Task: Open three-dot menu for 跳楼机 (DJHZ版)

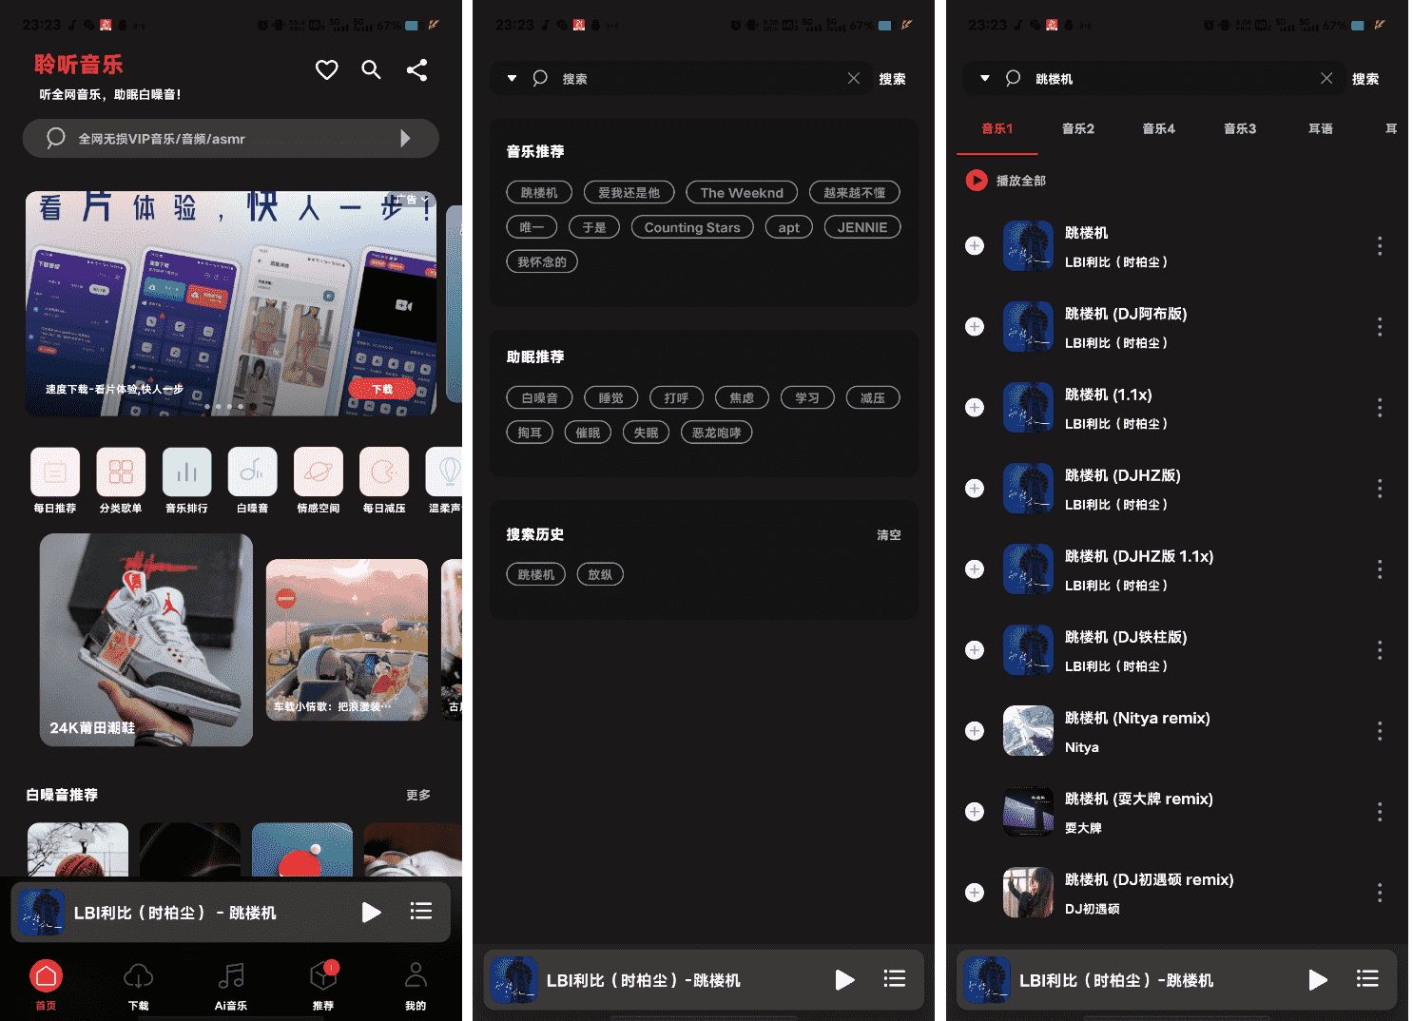Action: coord(1379,489)
